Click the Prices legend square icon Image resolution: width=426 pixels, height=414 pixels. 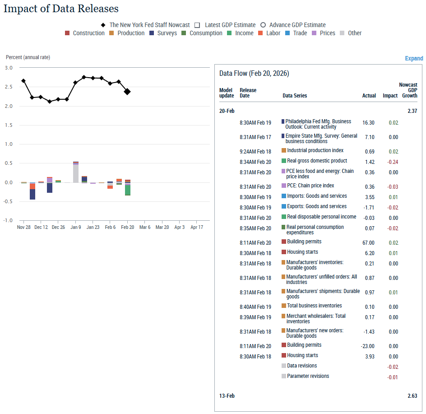click(315, 33)
